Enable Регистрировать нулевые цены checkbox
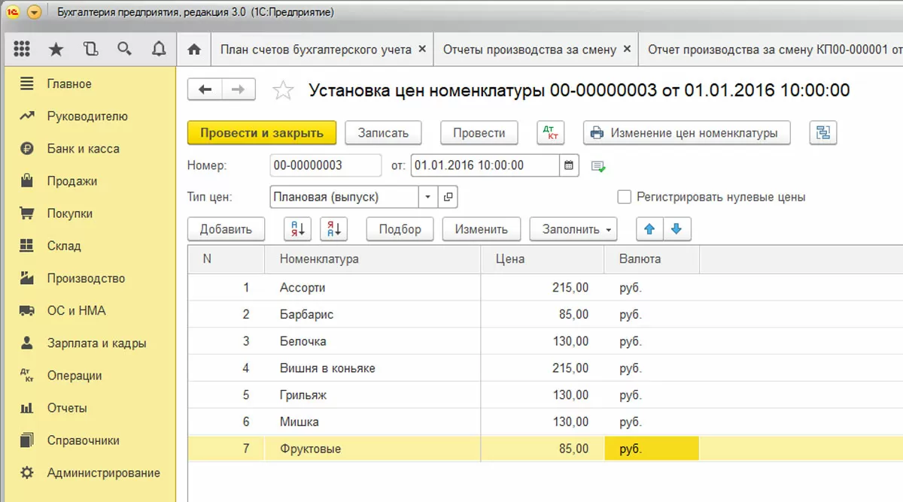 [624, 197]
